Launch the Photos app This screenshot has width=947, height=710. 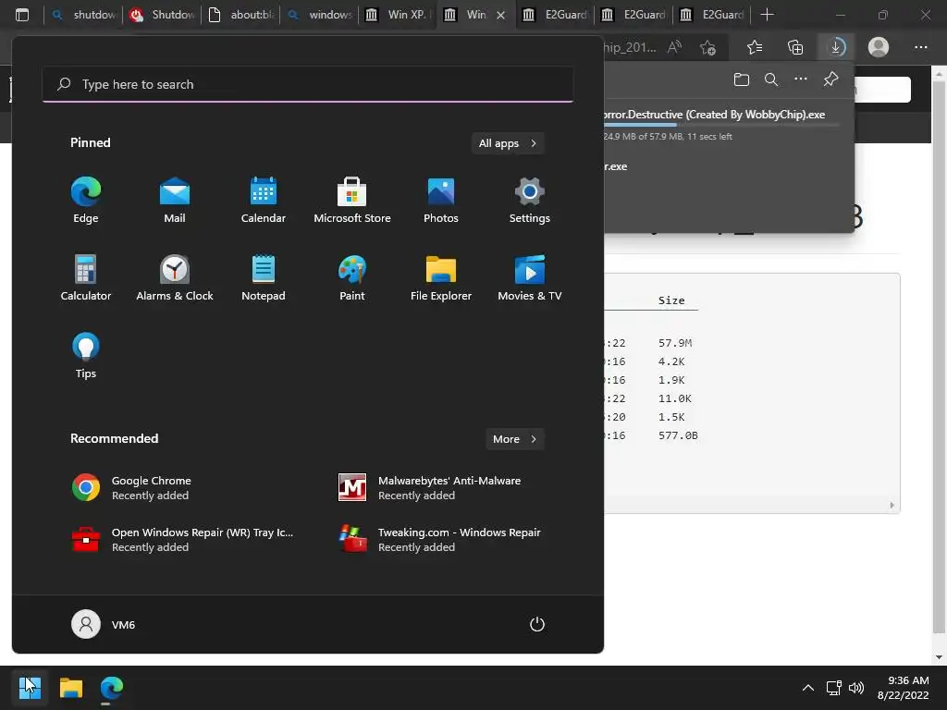coord(441,200)
